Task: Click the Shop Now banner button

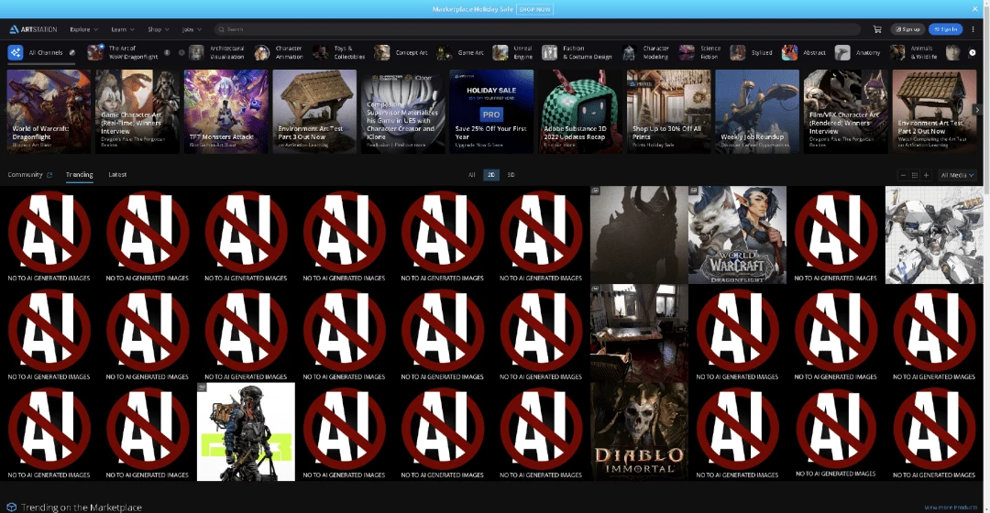Action: coord(534,9)
